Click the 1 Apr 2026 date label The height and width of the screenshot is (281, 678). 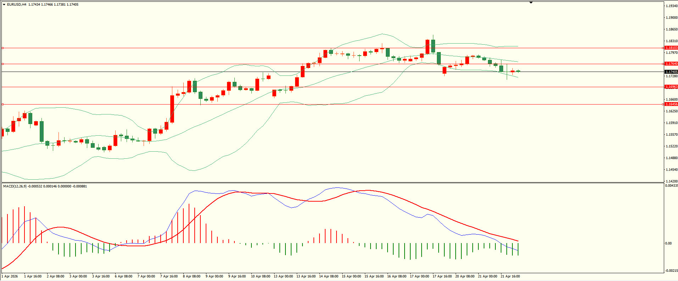point(10,276)
